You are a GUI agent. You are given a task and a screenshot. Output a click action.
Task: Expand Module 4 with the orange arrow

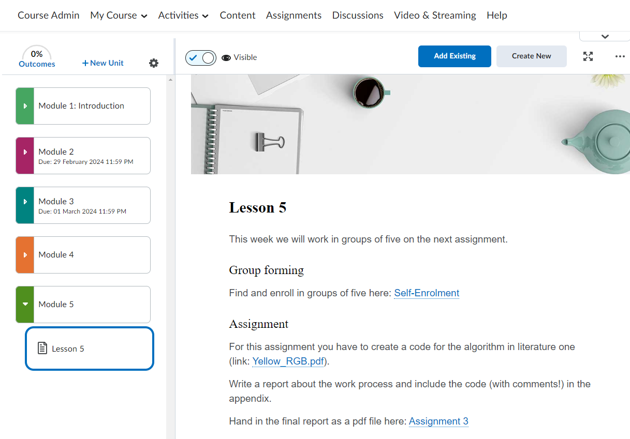(x=25, y=255)
